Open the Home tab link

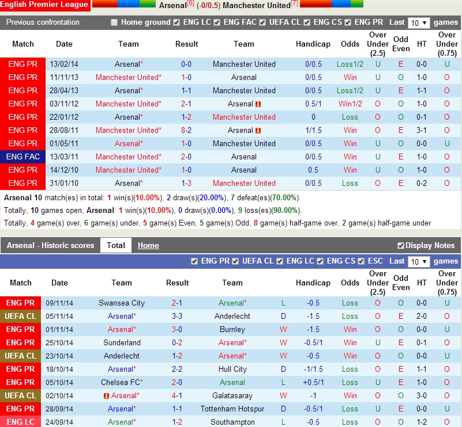[148, 245]
